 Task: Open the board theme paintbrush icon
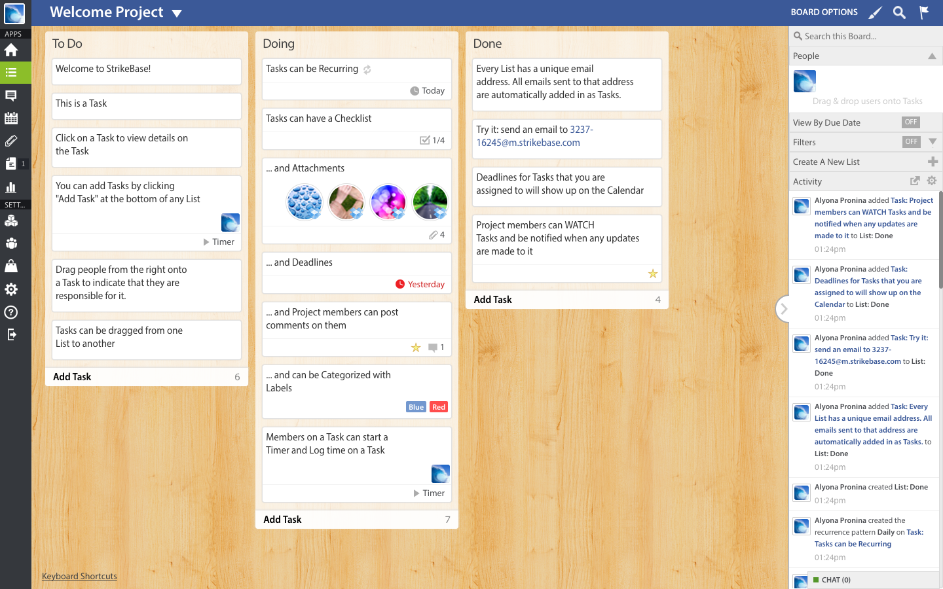(875, 12)
